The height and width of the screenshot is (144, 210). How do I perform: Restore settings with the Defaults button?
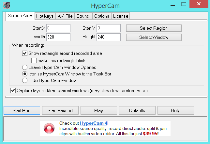point(137,110)
